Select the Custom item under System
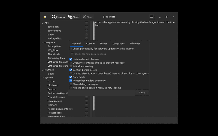Viewport: 218px width, 136px height. [x=52, y=89]
